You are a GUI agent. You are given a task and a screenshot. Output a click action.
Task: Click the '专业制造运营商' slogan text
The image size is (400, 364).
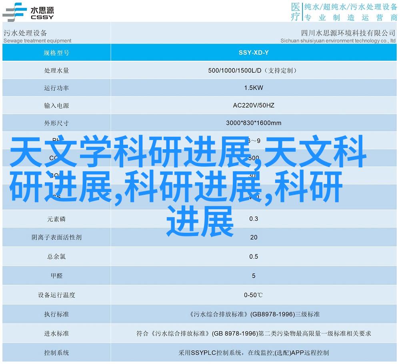pos(351,18)
